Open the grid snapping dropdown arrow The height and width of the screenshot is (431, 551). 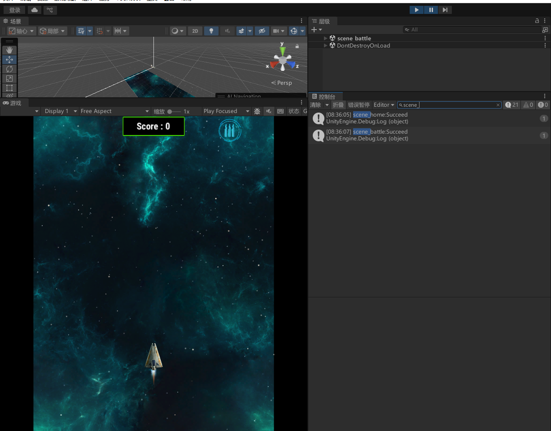point(90,31)
